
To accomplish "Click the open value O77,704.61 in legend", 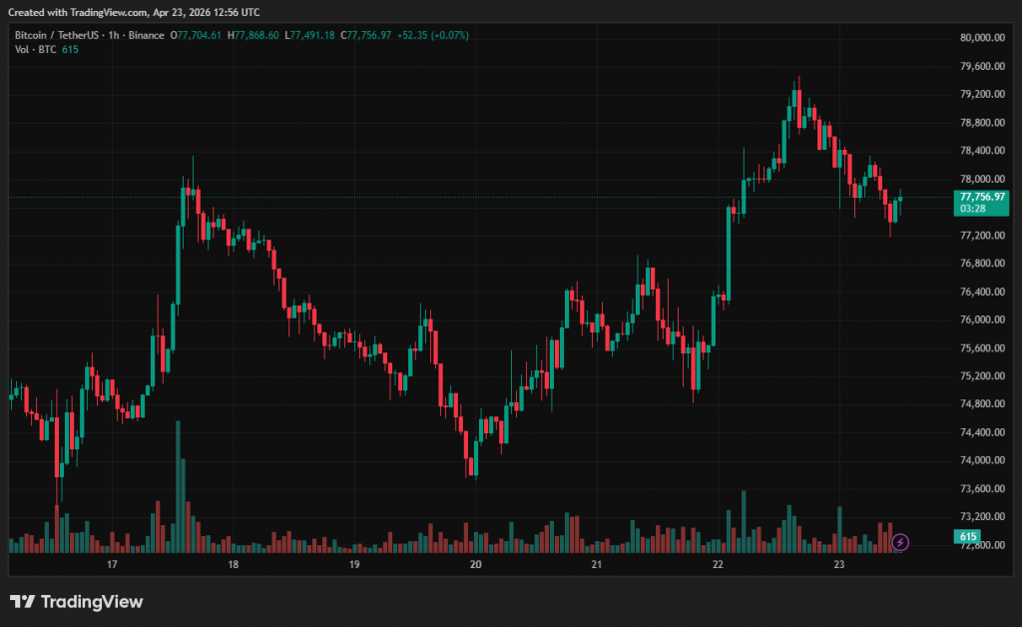I will 197,35.
